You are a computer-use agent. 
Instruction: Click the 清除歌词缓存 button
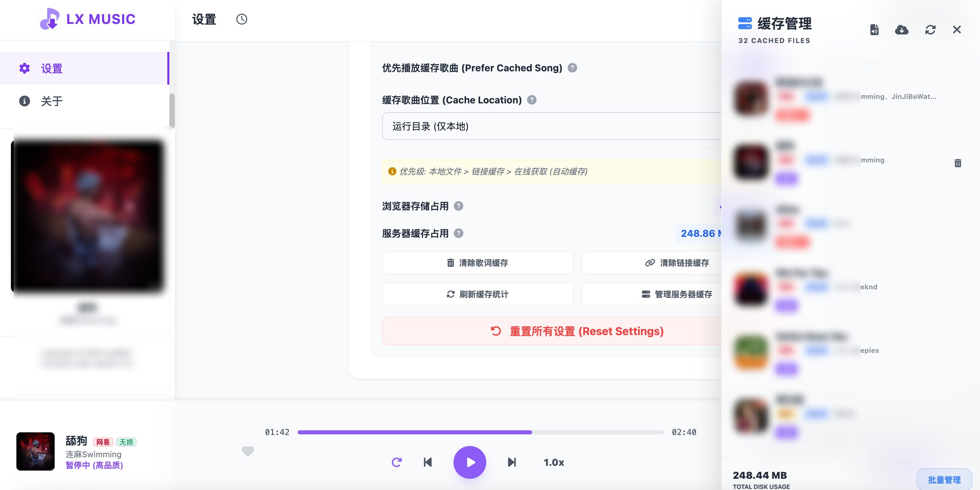(x=477, y=263)
